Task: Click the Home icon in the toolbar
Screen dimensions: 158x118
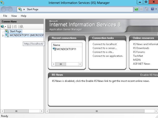Action: (x=146, y=9)
